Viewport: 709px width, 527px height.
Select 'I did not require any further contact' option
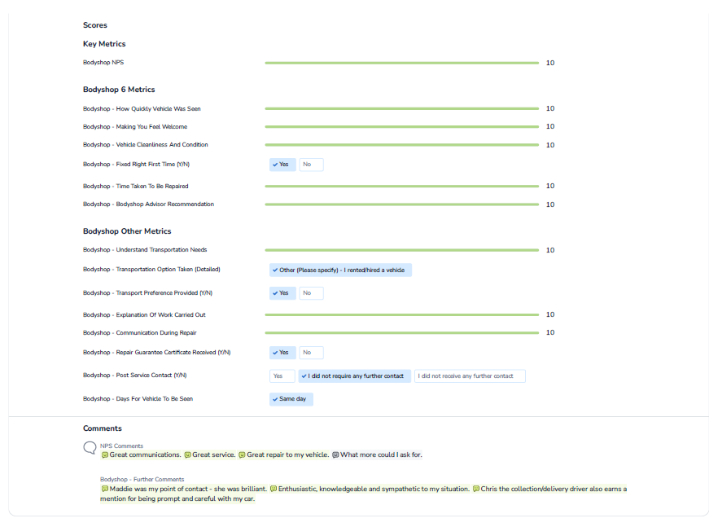[x=354, y=376]
